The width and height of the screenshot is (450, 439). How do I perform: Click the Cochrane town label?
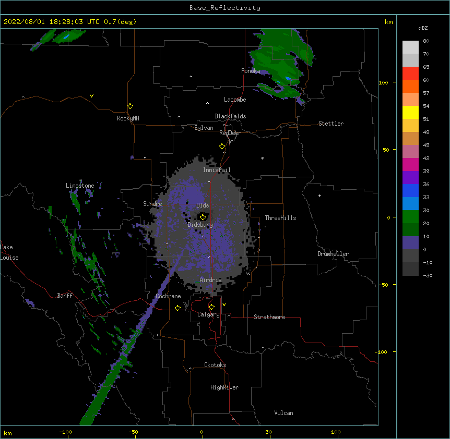(168, 296)
